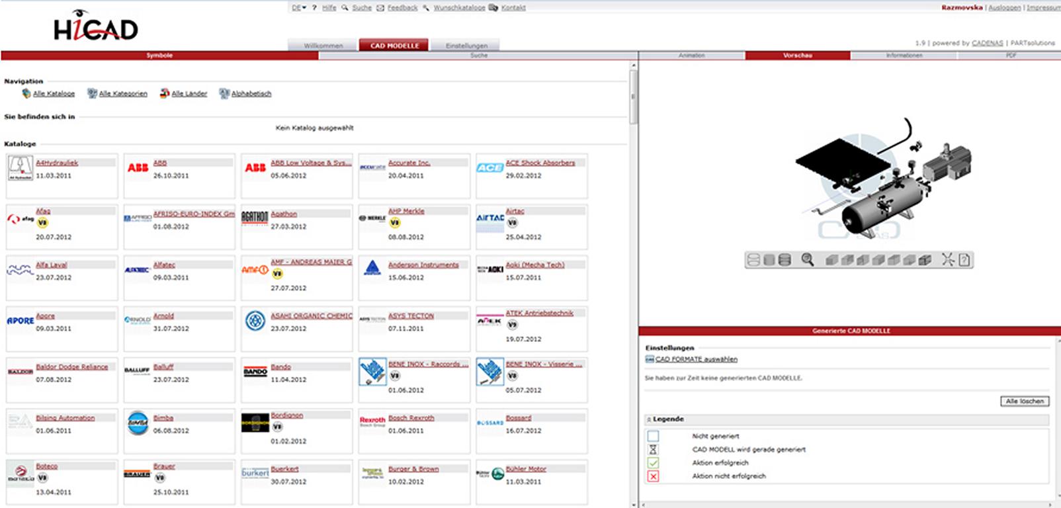Open the ABB Low Voltage & Sys... catalog
This screenshot has width=1061, height=508.
pos(311,163)
